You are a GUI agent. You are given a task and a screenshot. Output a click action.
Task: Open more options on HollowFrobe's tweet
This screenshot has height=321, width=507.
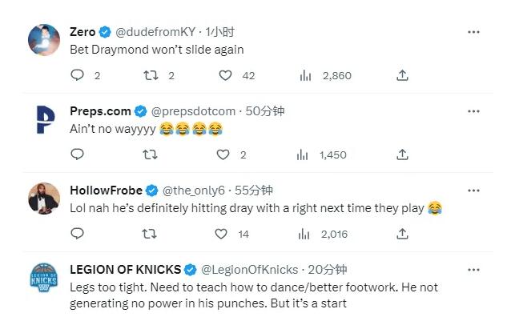(473, 191)
